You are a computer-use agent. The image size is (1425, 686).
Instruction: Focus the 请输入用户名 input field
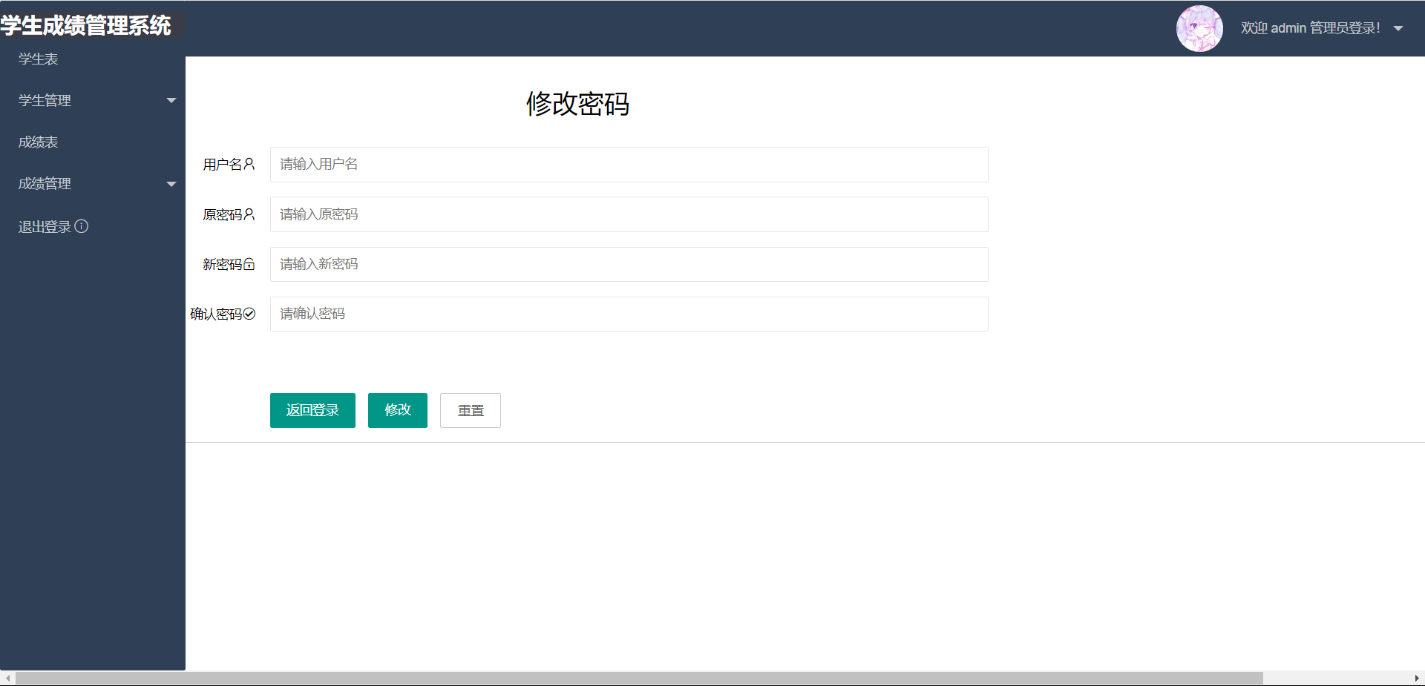629,165
